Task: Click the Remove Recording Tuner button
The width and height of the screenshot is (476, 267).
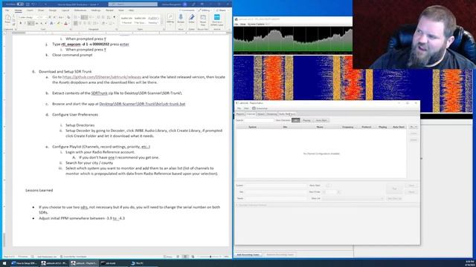Action: coord(280,254)
